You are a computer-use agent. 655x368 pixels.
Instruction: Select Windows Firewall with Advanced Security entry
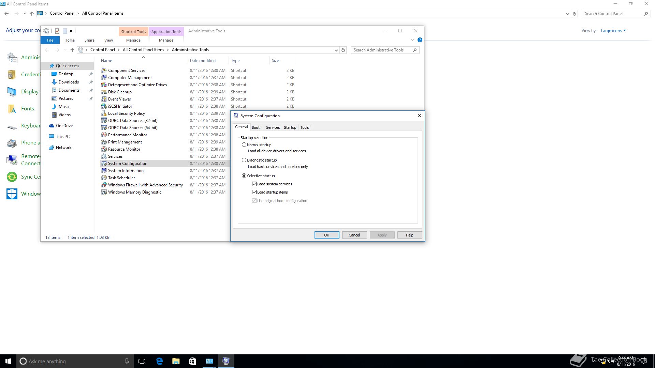pyautogui.click(x=145, y=185)
